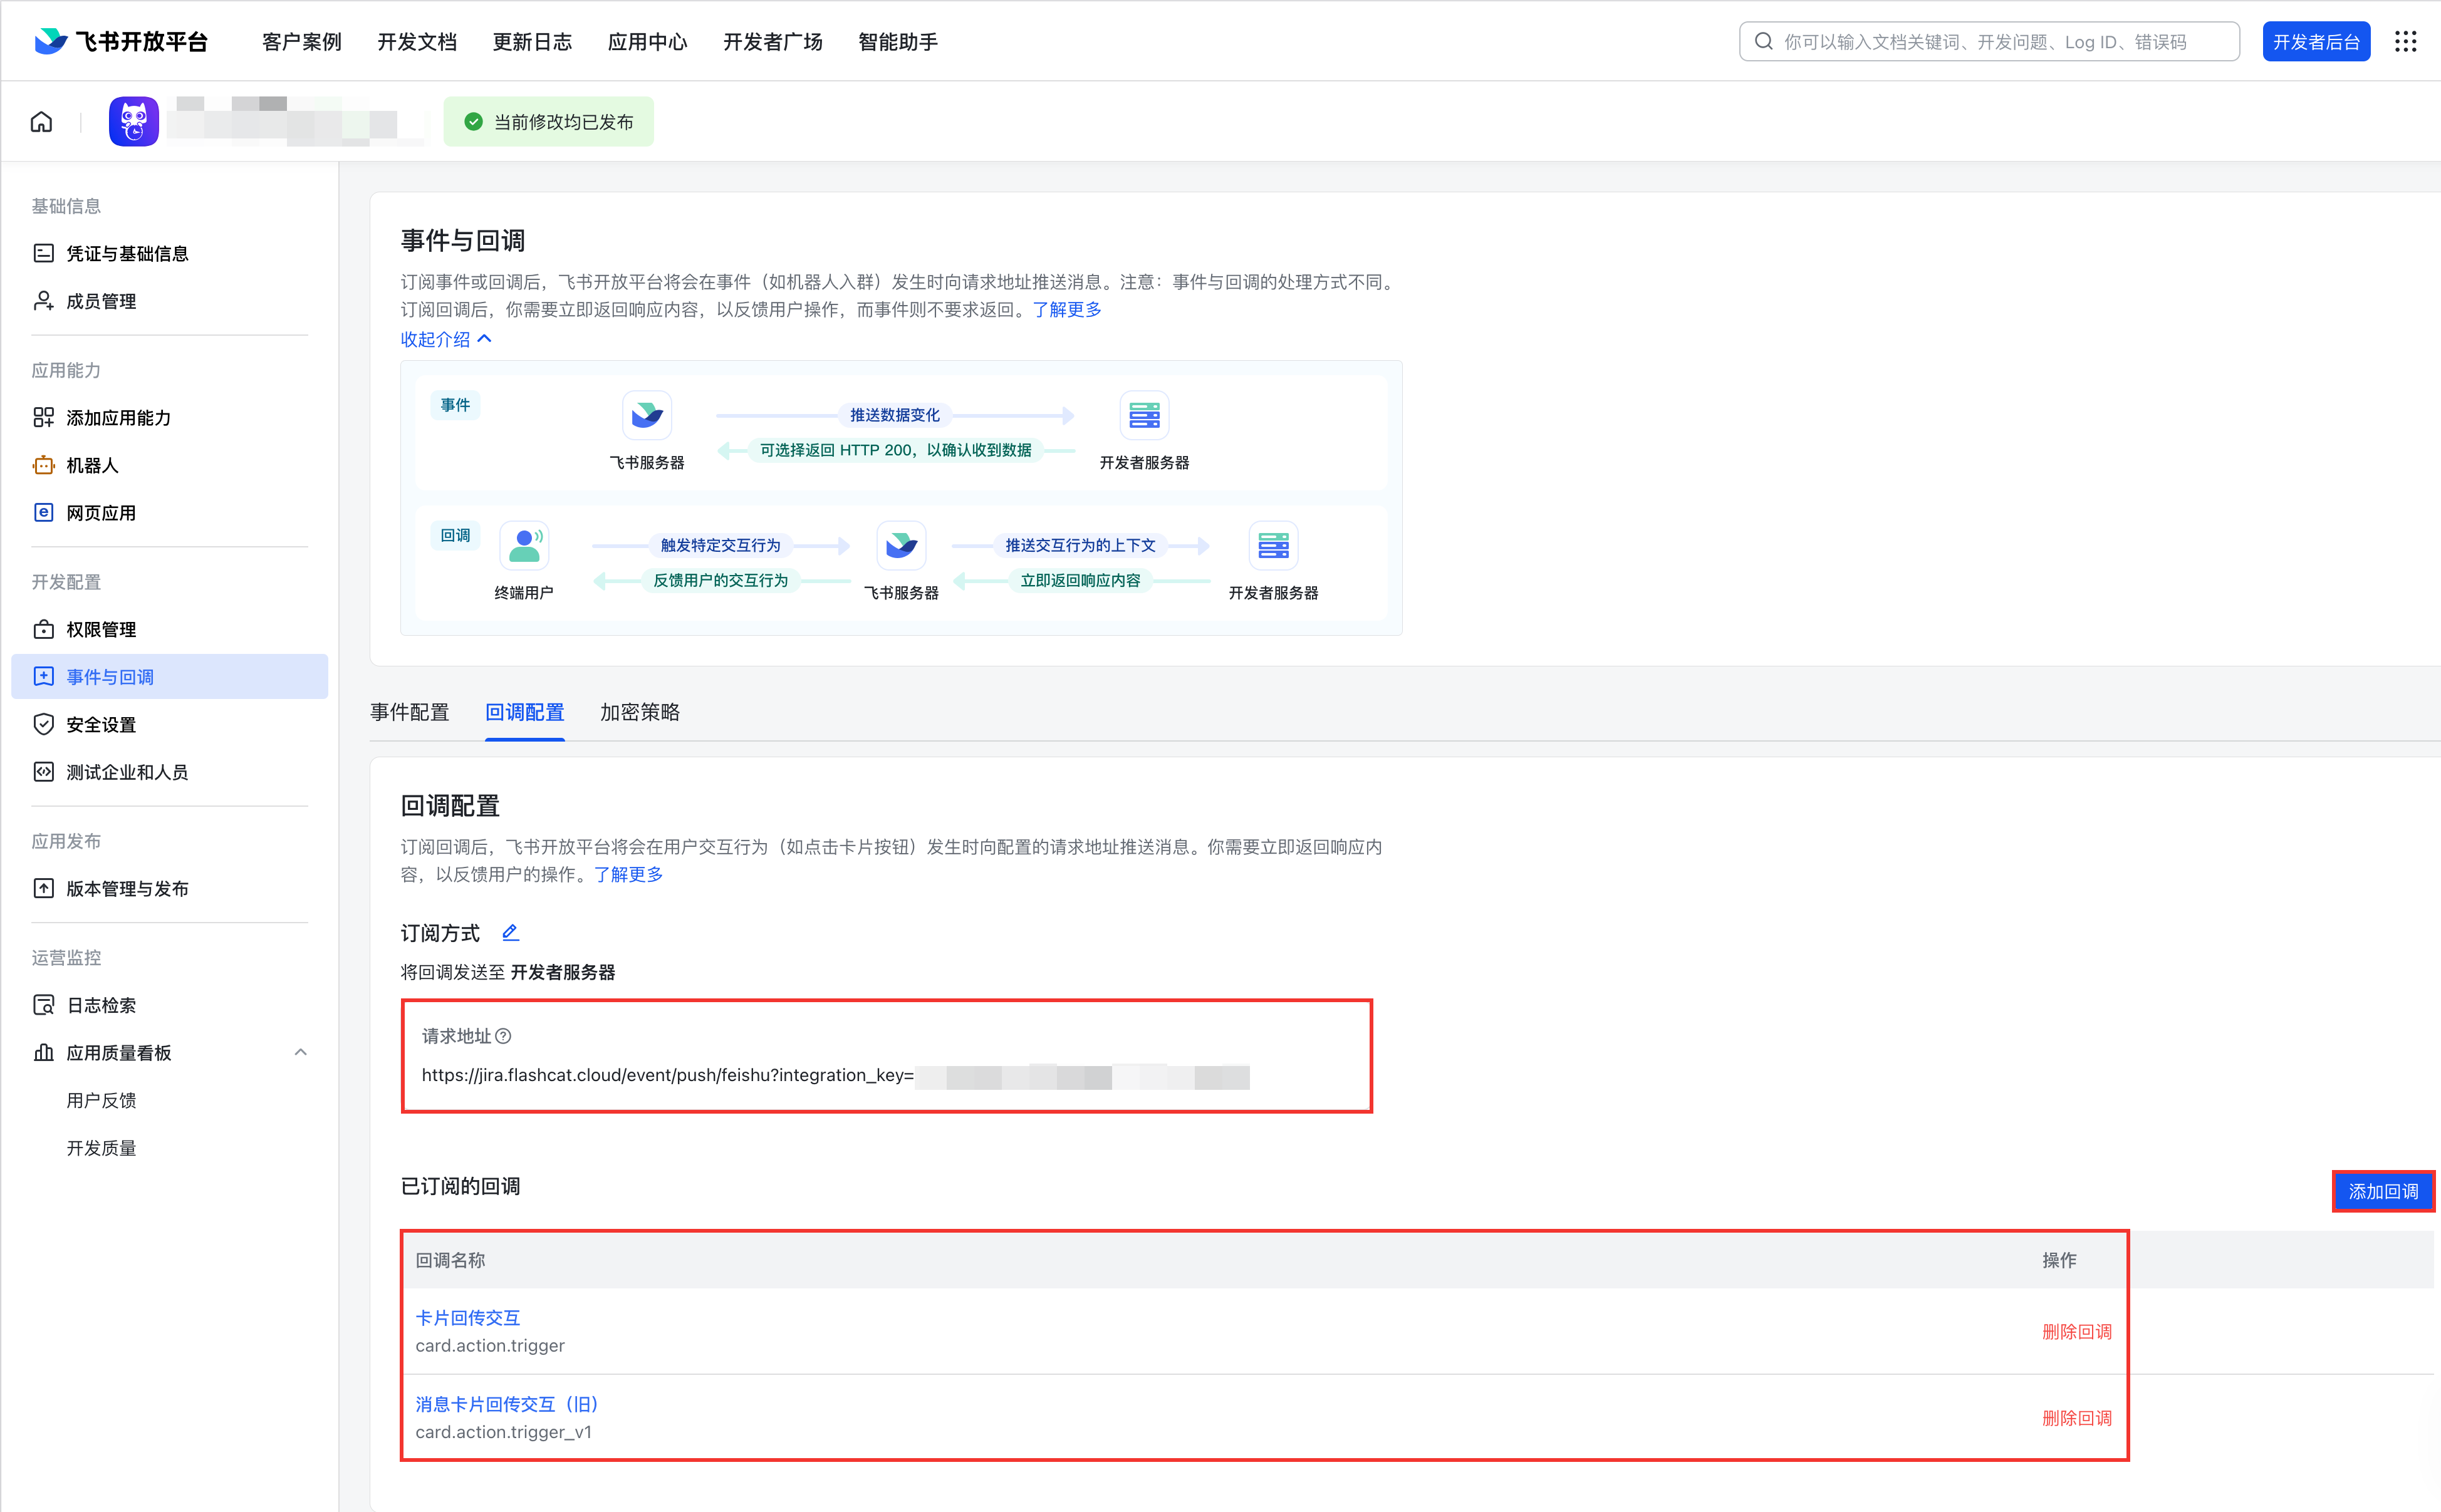The image size is (2441, 1512).
Task: Open 开发文档 in top navigation
Action: pos(417,42)
